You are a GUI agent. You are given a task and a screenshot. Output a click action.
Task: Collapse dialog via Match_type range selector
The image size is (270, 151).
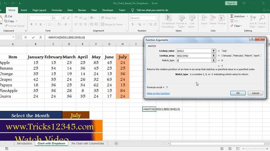(214, 60)
